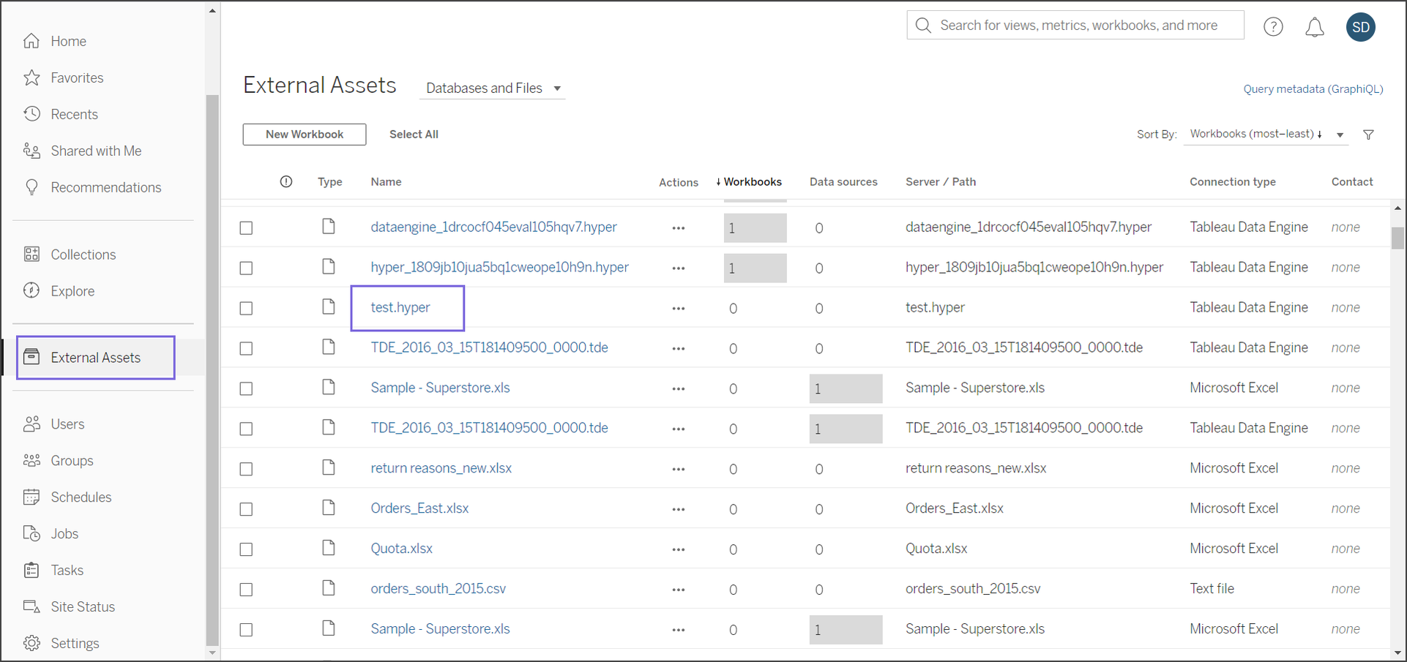Open actions ellipsis for Quota.xlsx
The height and width of the screenshot is (662, 1407).
tap(678, 549)
